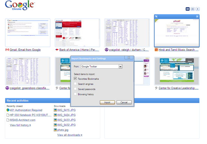Viewport: 207px width, 144px height.
Task: Open craigslist raleigh / durham link
Action: coord(129,50)
